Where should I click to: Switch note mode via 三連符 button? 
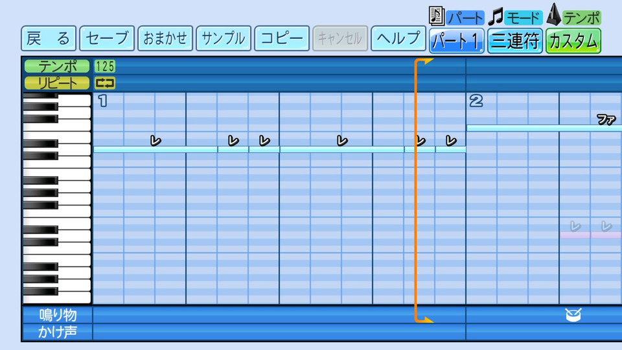click(515, 41)
